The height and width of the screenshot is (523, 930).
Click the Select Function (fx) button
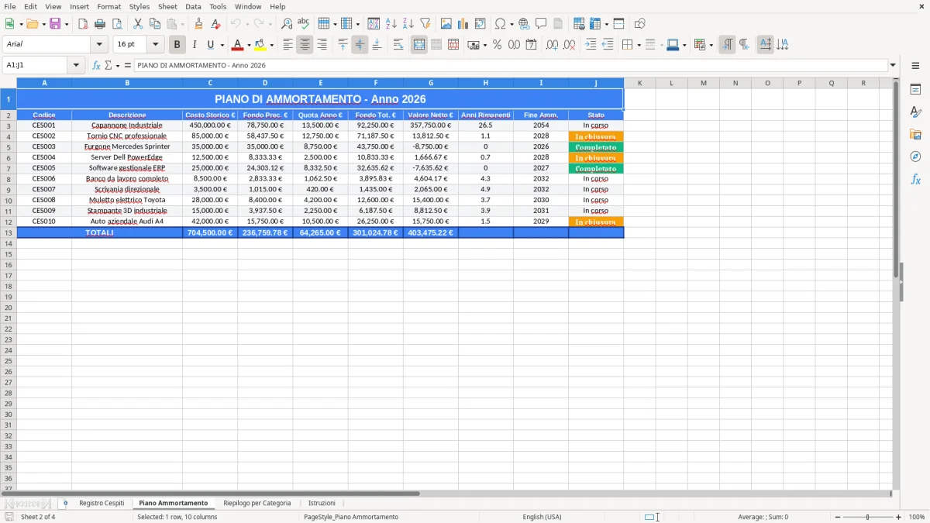click(95, 66)
